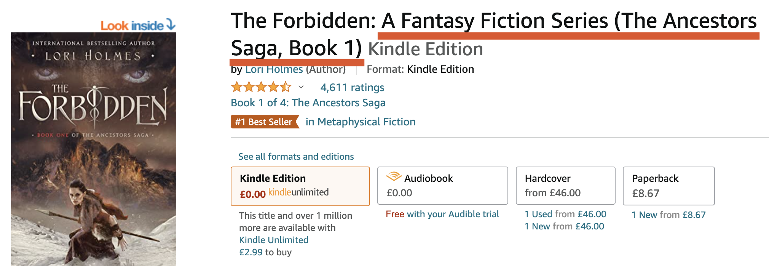Open the 4,611 ratings link

click(352, 88)
